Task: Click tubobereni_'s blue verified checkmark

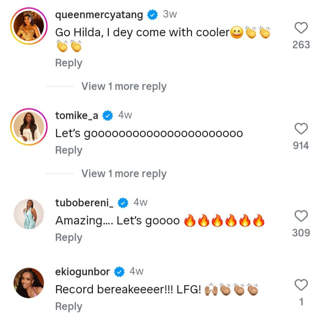Action: [x=123, y=203]
